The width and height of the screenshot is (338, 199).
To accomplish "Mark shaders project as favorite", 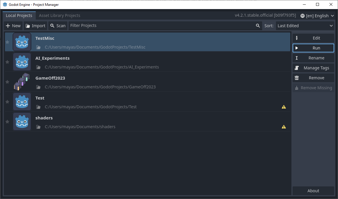I will [x=7, y=122].
